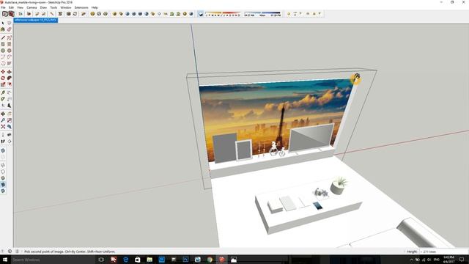Open the Extensions menu

81,7
